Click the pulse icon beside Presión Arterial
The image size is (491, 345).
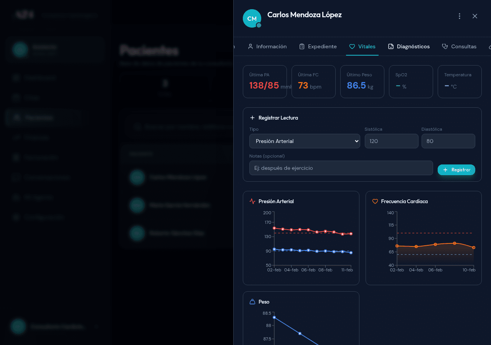pos(252,201)
